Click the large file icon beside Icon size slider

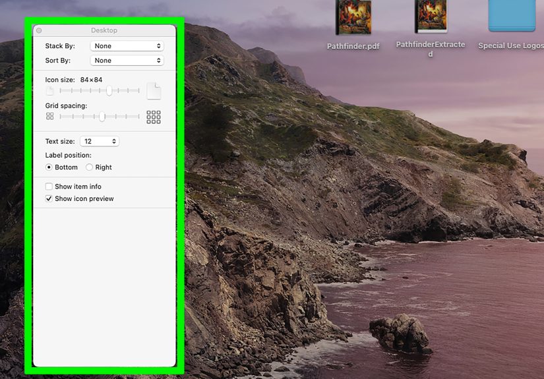point(154,91)
